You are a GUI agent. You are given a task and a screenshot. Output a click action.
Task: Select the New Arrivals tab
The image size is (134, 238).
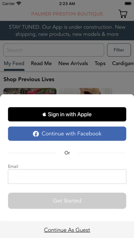[x=73, y=63]
